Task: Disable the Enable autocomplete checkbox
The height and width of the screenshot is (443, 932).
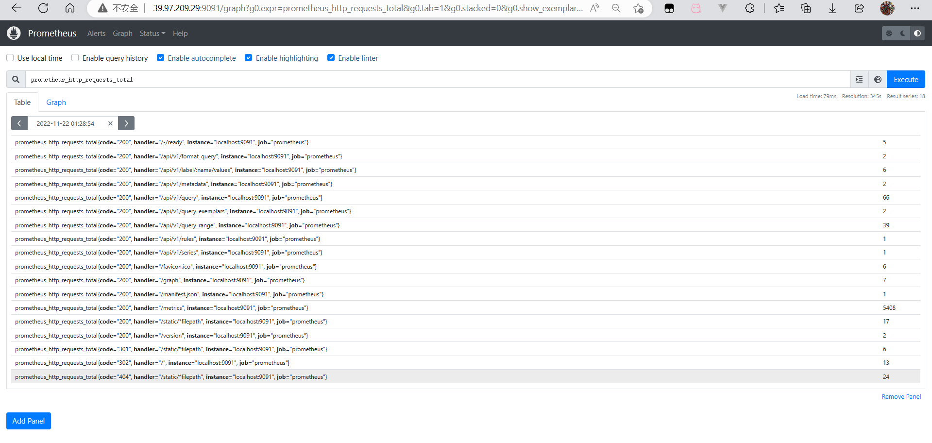Action: [x=160, y=58]
